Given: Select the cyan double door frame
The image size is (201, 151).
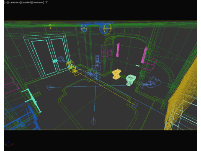Looking at the screenshot, I should pyautogui.click(x=47, y=56).
